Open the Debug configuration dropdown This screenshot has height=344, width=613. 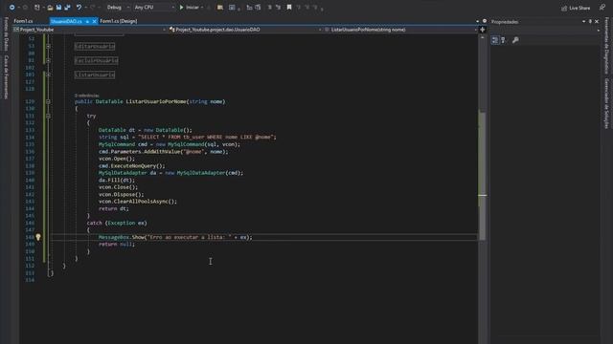pos(118,8)
